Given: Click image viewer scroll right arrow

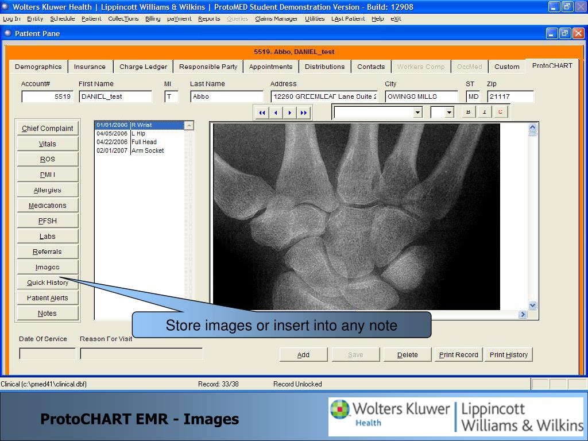Looking at the screenshot, I should 523,314.
